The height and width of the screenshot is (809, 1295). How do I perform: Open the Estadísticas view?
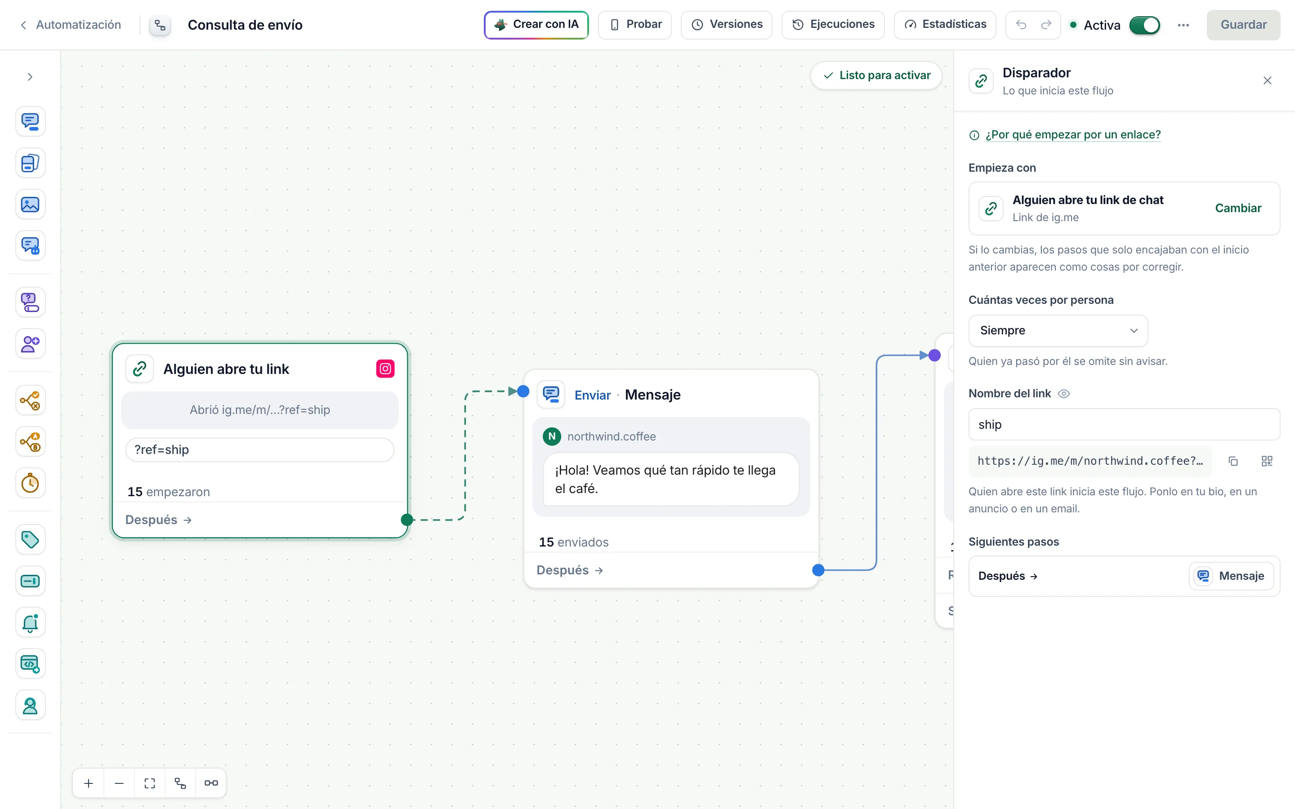[944, 25]
